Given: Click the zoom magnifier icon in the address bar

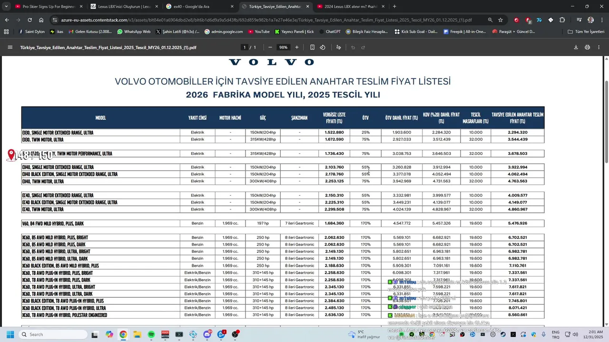Looking at the screenshot, I should (x=490, y=20).
